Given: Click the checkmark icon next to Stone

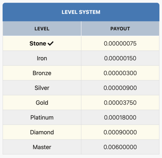Looking at the screenshot, I should pyautogui.click(x=51, y=43).
